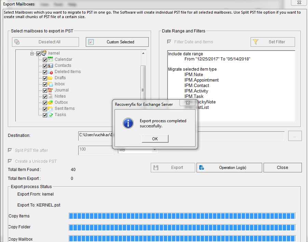Uncheck the Inbox checkbox
This screenshot has width=308, height=242.
45,84
